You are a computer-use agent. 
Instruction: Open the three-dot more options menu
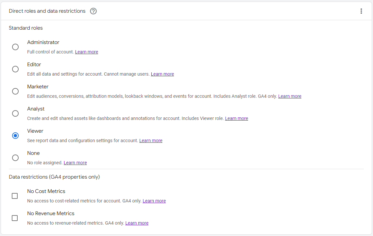click(x=361, y=11)
